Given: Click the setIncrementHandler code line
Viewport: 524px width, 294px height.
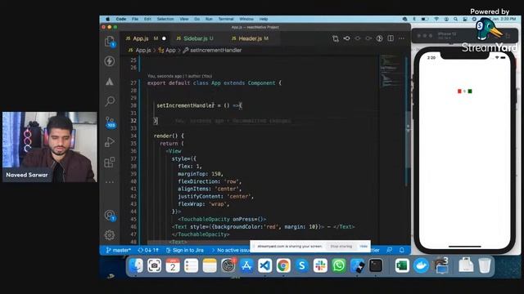Looking at the screenshot, I should coord(200,105).
